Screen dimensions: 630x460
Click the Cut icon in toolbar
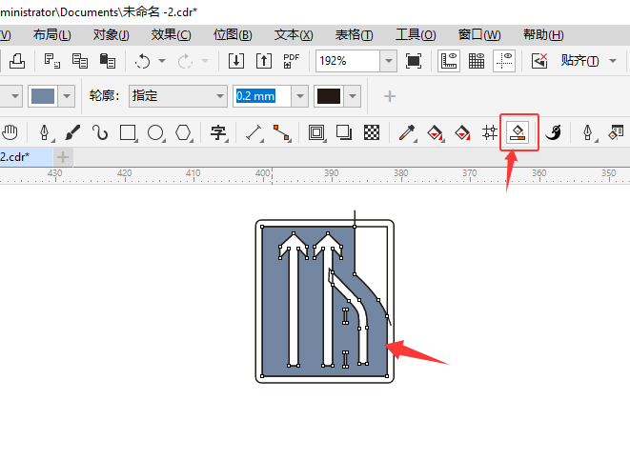(x=52, y=61)
